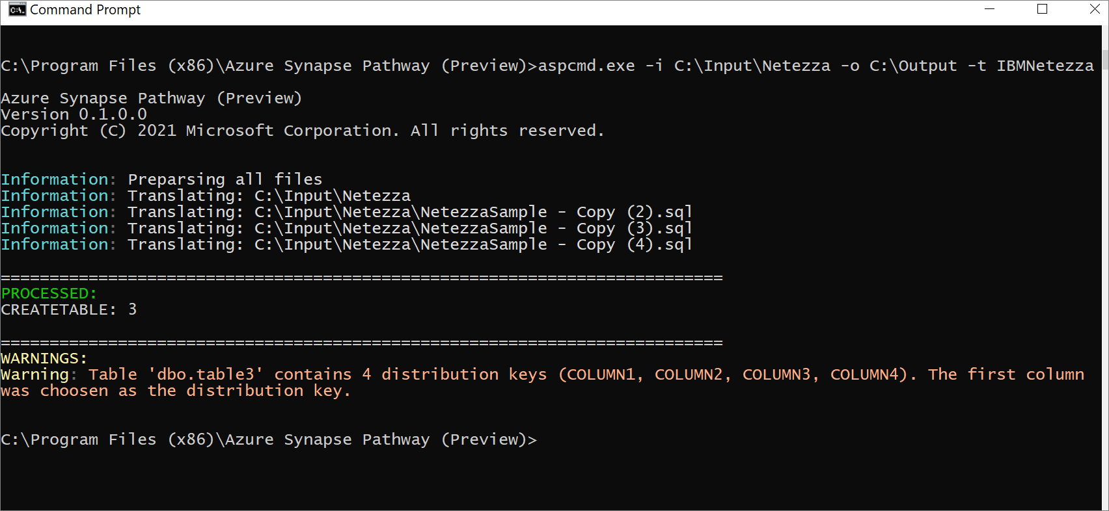Click the final command prompt line
This screenshot has height=511, width=1109.
[x=269, y=439]
